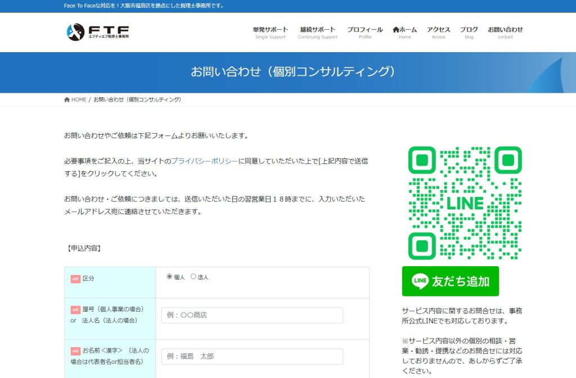Click the breadcrumb text お問い合わせ(個別コンサルティング)
576x378 pixels.
point(137,100)
